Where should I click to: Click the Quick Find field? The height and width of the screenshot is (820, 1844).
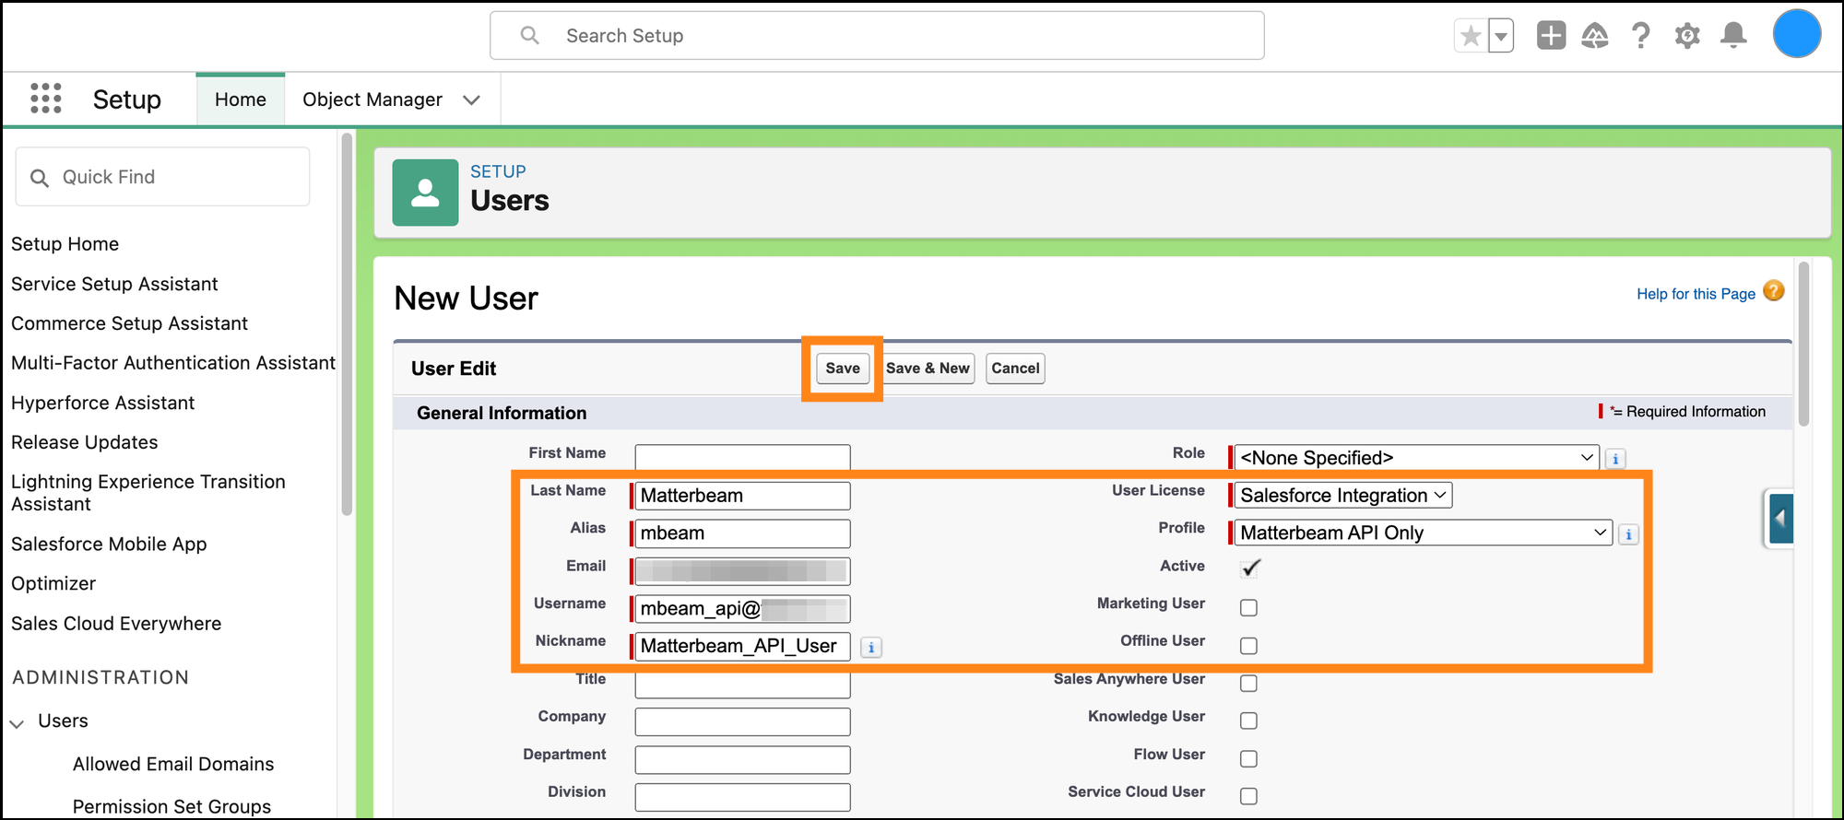[x=162, y=177]
